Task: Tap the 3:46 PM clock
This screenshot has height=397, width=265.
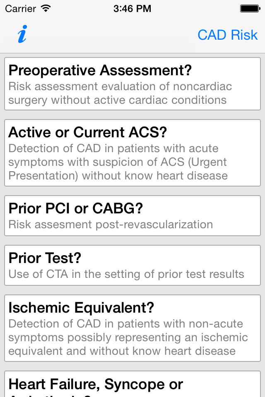Action: point(132,8)
